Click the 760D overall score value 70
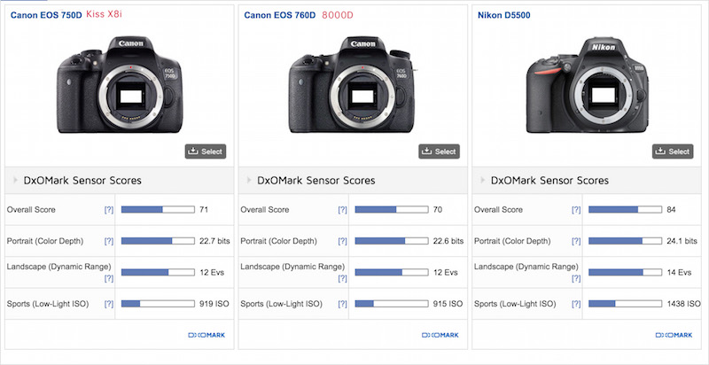This screenshot has height=365, width=709. point(437,210)
